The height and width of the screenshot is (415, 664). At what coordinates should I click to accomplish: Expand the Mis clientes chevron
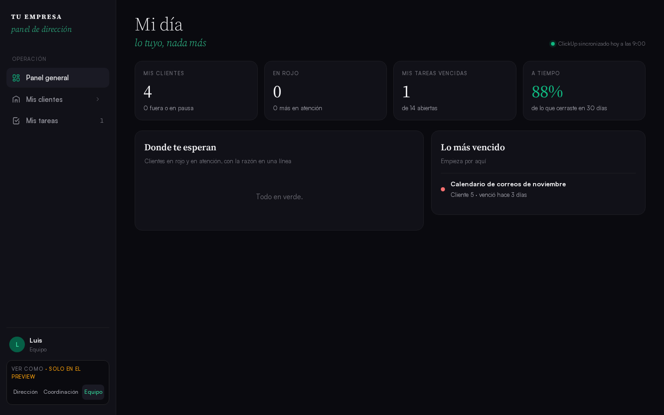pyautogui.click(x=98, y=99)
